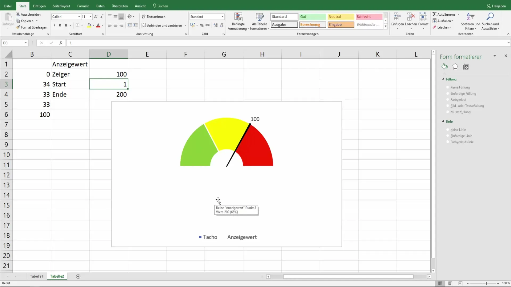
Task: Click the Kopieren (copy) icon
Action: coord(18,21)
